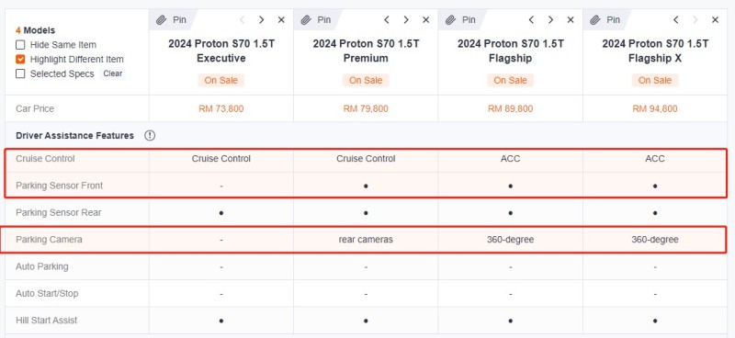Pin the S70 1.5T Premium column
This screenshot has height=338, width=735.
(x=316, y=19)
